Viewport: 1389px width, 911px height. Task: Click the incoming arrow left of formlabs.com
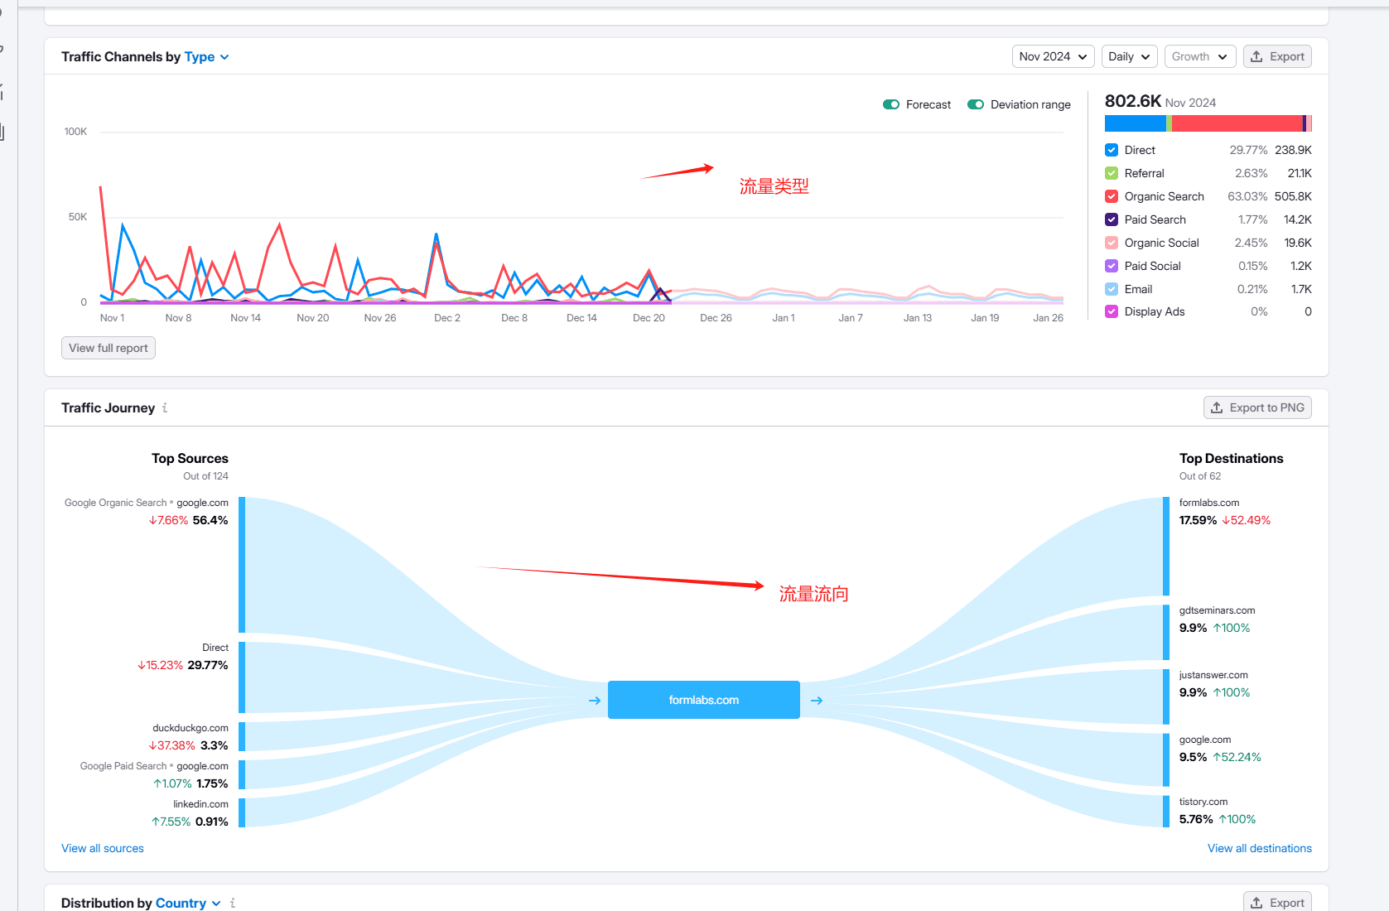coord(595,701)
